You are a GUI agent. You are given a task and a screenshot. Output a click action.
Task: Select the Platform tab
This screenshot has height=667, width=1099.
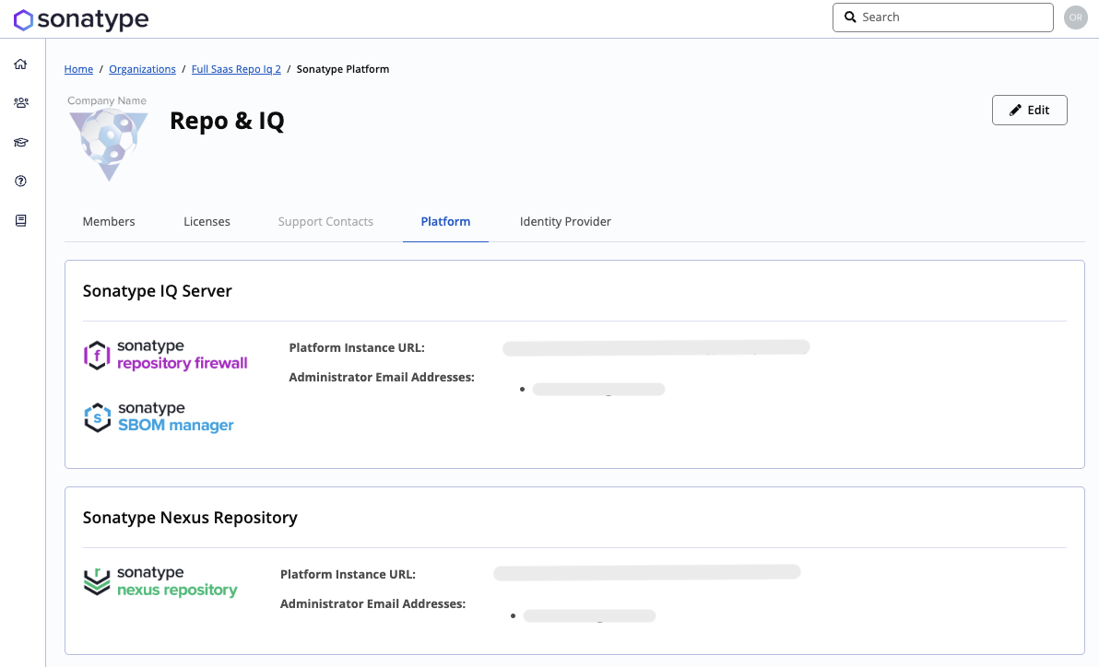pos(445,221)
